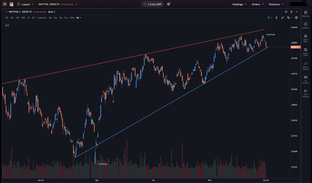Viewport: 312px width, 183px height.
Task: Click the Layout panel icon
Action: click(x=18, y=4)
